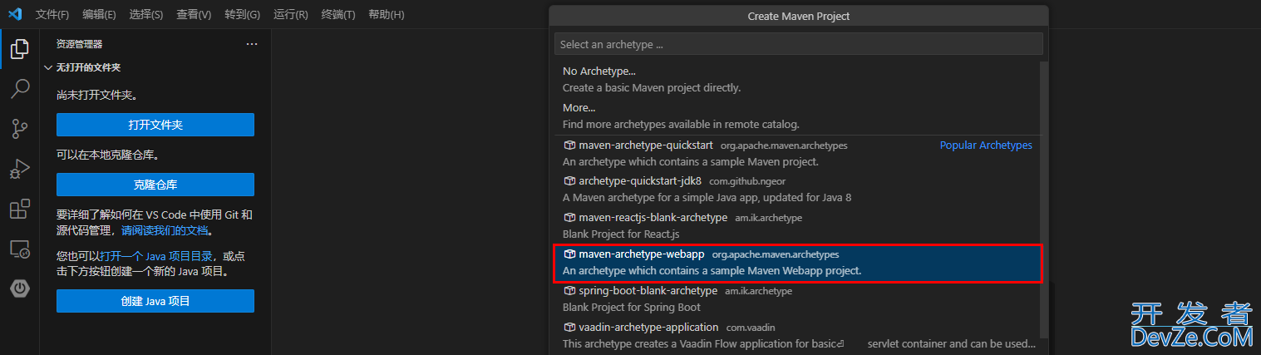This screenshot has height=355, width=1261.
Task: Open the Search view icon
Action: click(20, 88)
